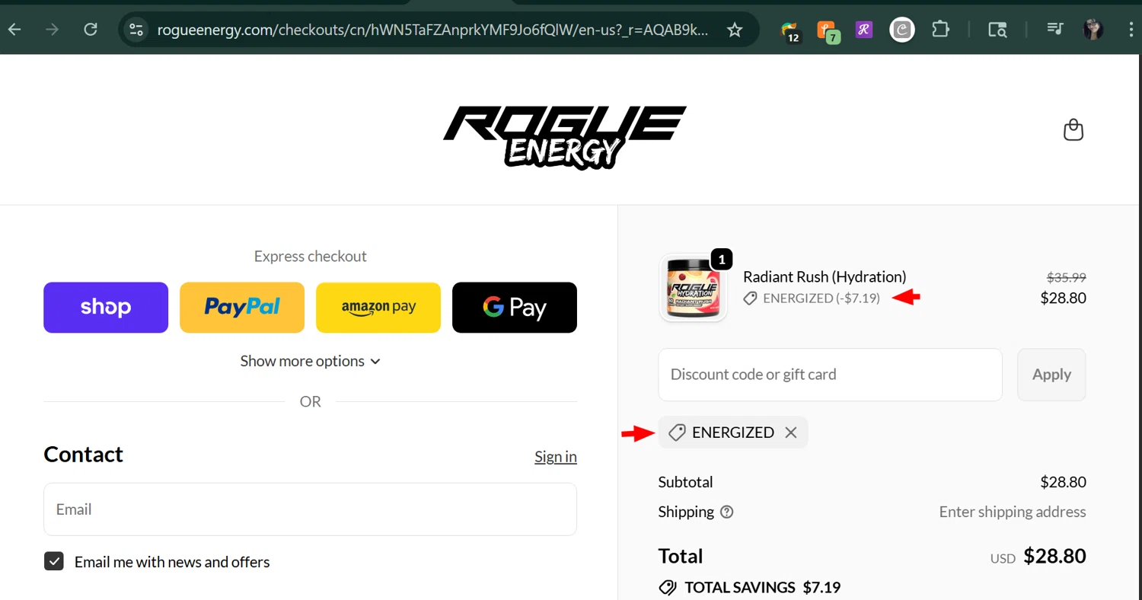Screen dimensions: 1142x600
Task: Open the tab search icon in toolbar
Action: tap(997, 30)
